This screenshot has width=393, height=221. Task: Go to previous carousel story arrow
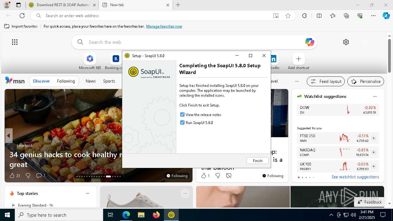pyautogui.click(x=9, y=136)
